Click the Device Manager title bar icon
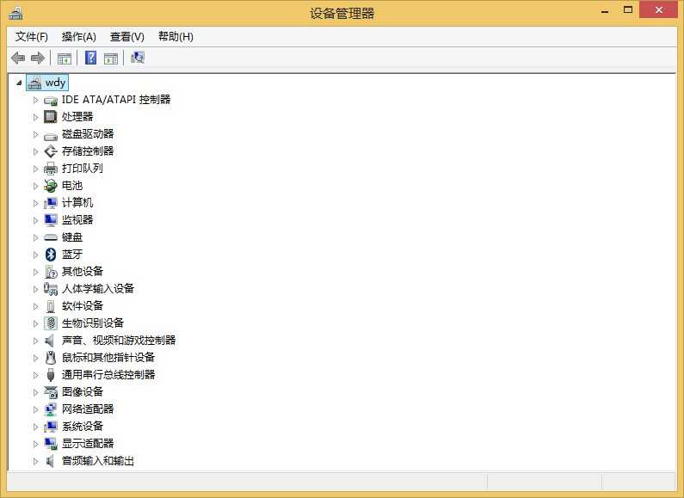The height and width of the screenshot is (498, 684). tap(15, 13)
